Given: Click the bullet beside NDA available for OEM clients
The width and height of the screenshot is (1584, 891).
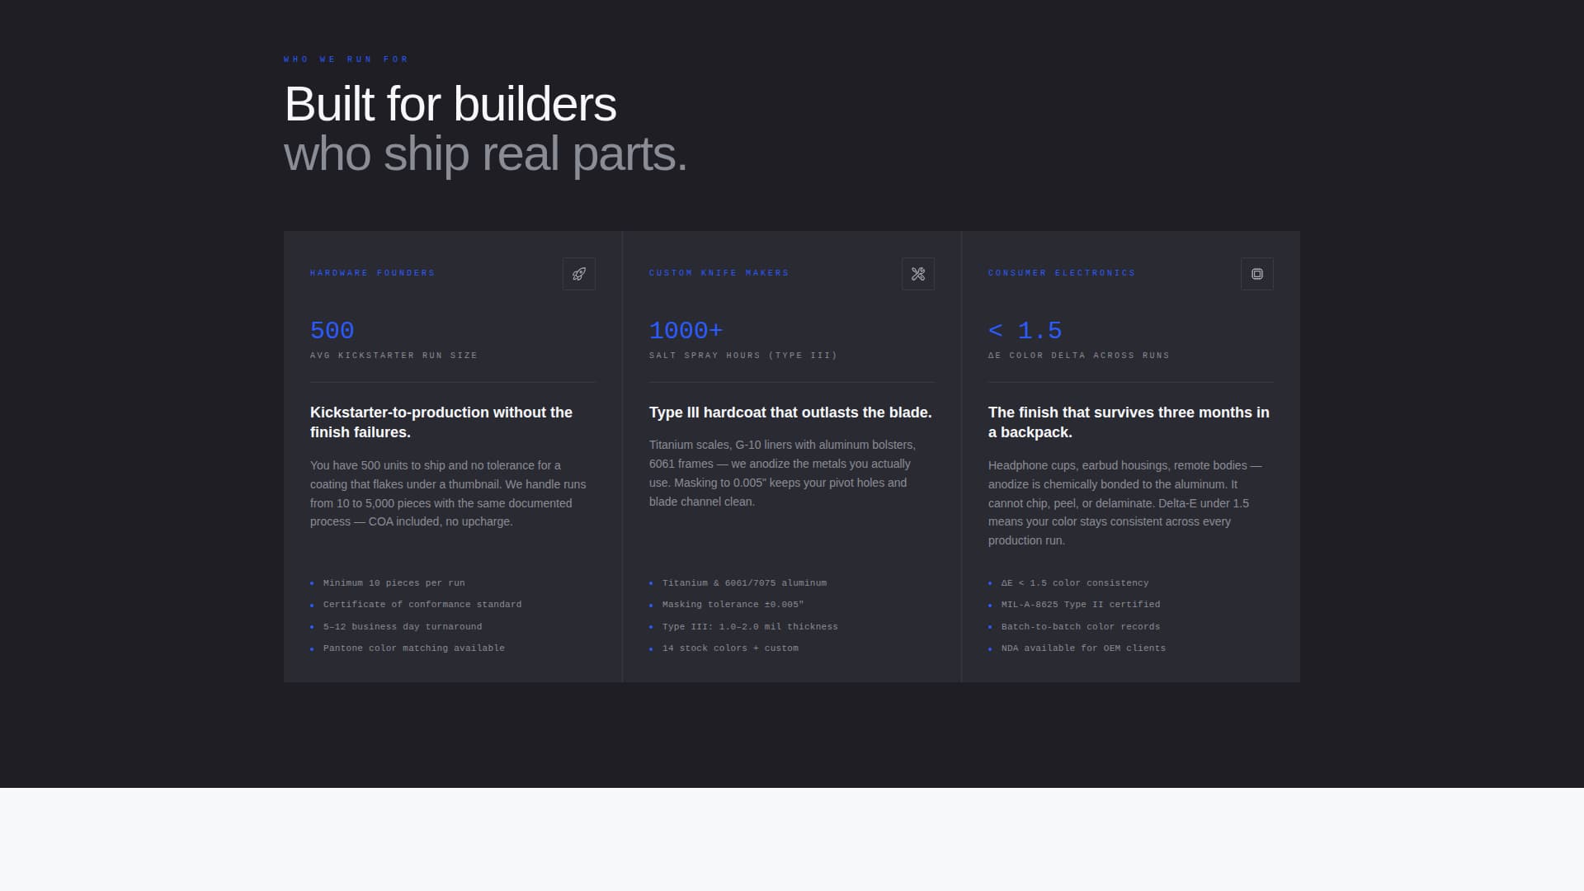Looking at the screenshot, I should (x=992, y=649).
